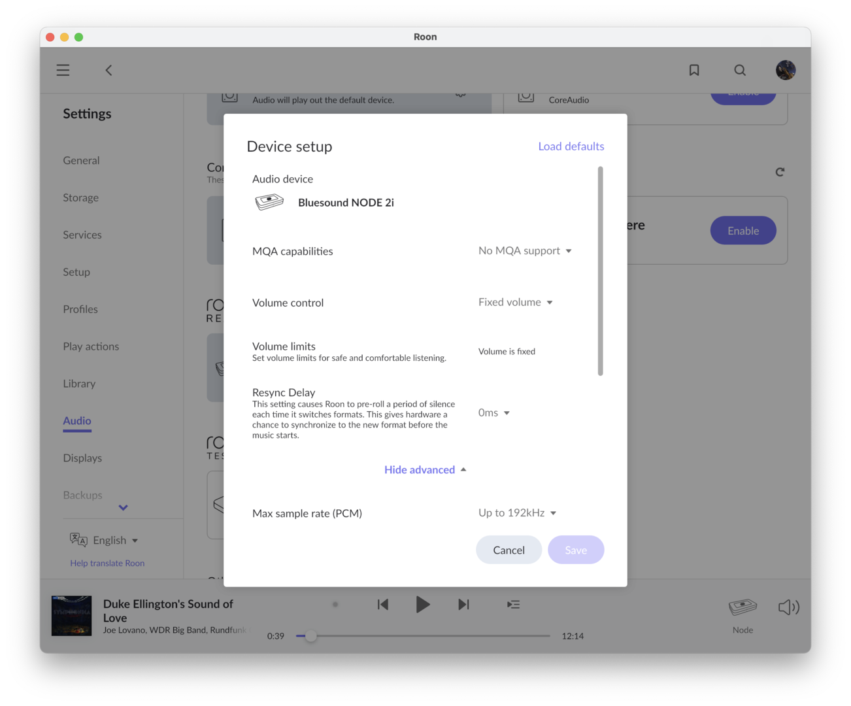Collapse settings with Hide advanced
Screen dimensions: 851x706
click(x=425, y=470)
